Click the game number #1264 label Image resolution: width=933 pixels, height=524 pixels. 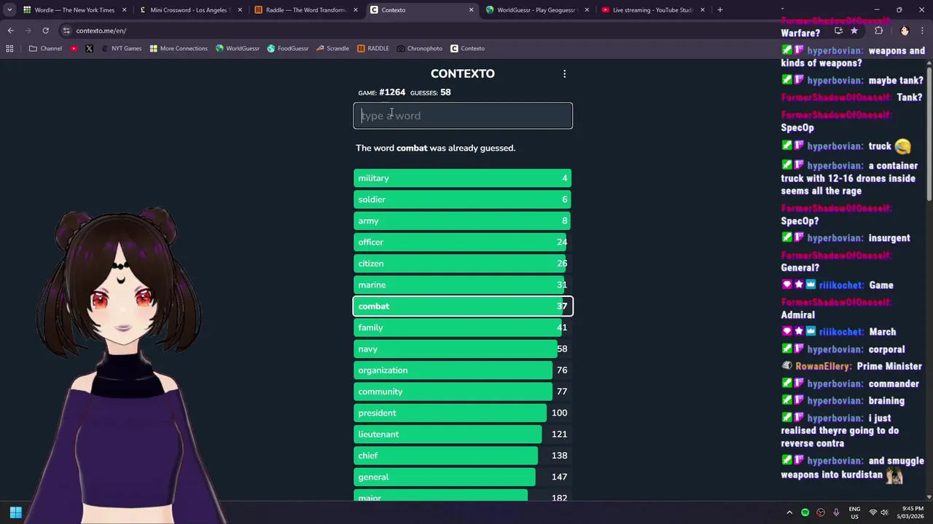392,92
